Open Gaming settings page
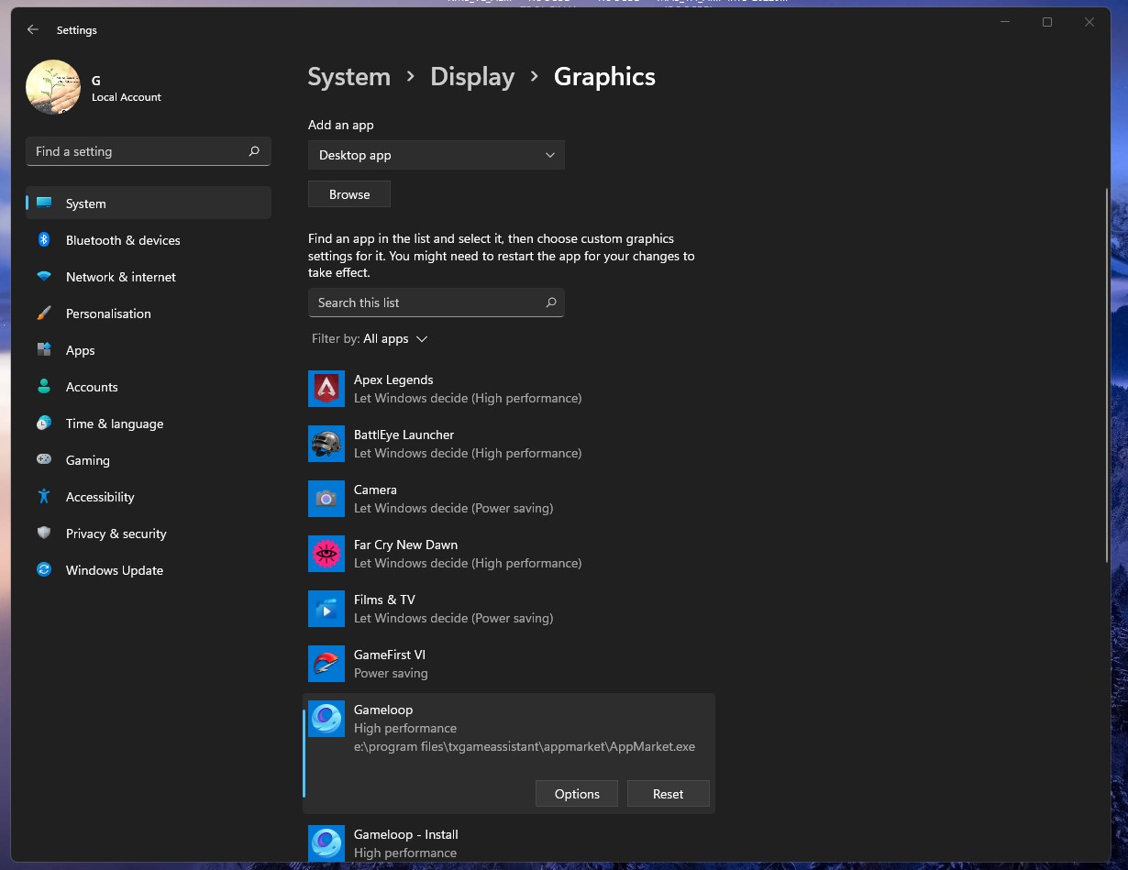This screenshot has width=1128, height=870. [x=149, y=460]
